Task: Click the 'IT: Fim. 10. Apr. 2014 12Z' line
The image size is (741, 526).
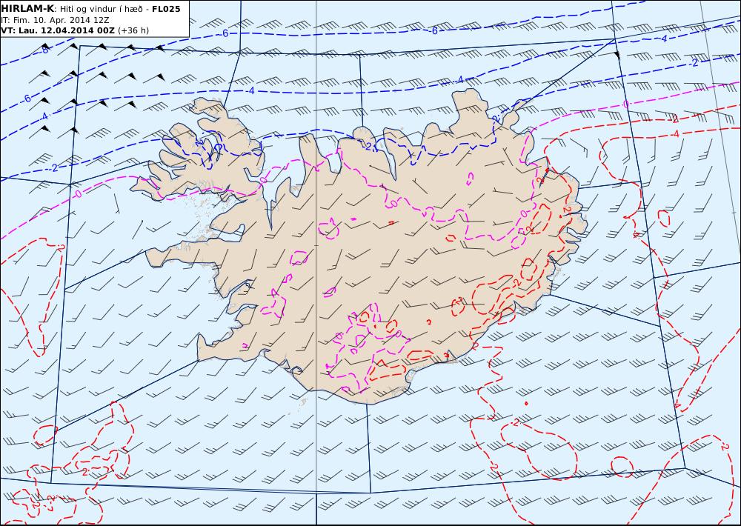Action: tap(56, 20)
